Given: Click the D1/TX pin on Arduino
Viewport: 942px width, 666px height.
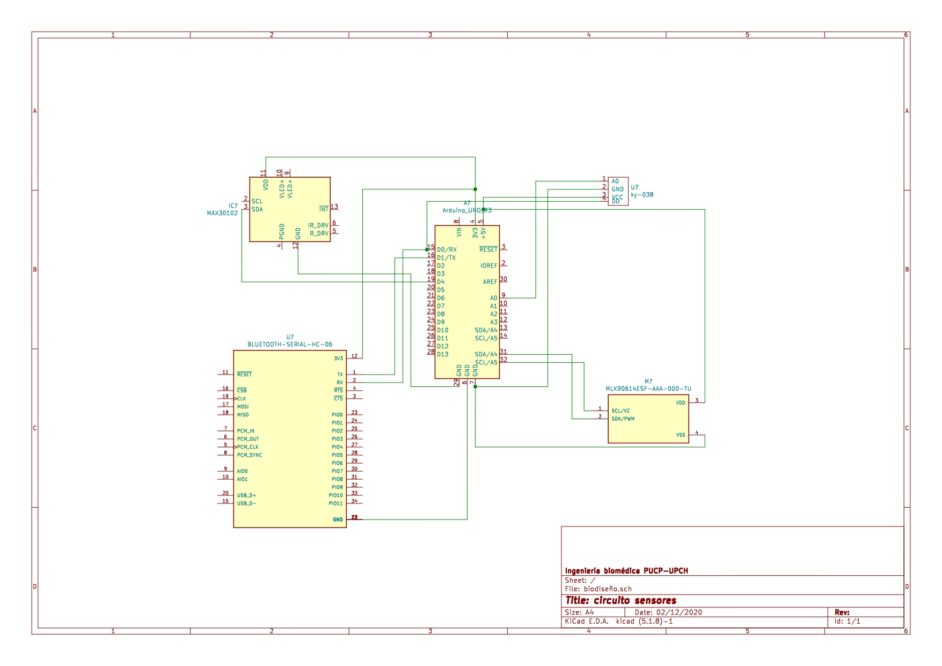Looking at the screenshot, I should tap(446, 258).
